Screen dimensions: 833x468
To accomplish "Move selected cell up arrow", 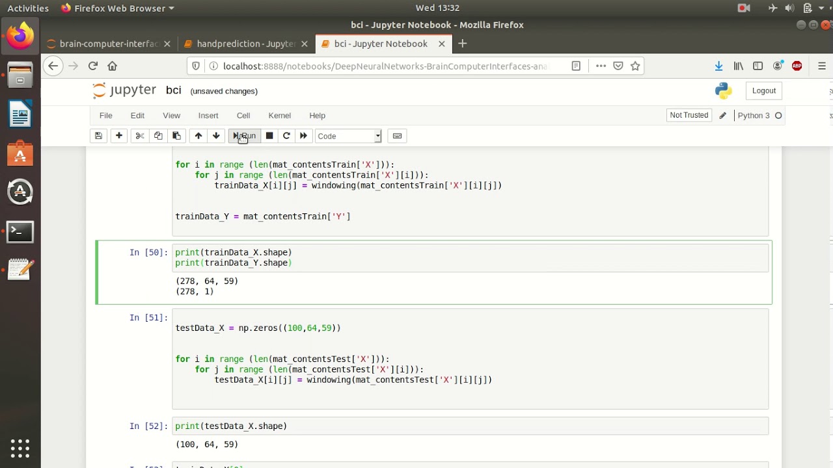I will pyautogui.click(x=198, y=136).
